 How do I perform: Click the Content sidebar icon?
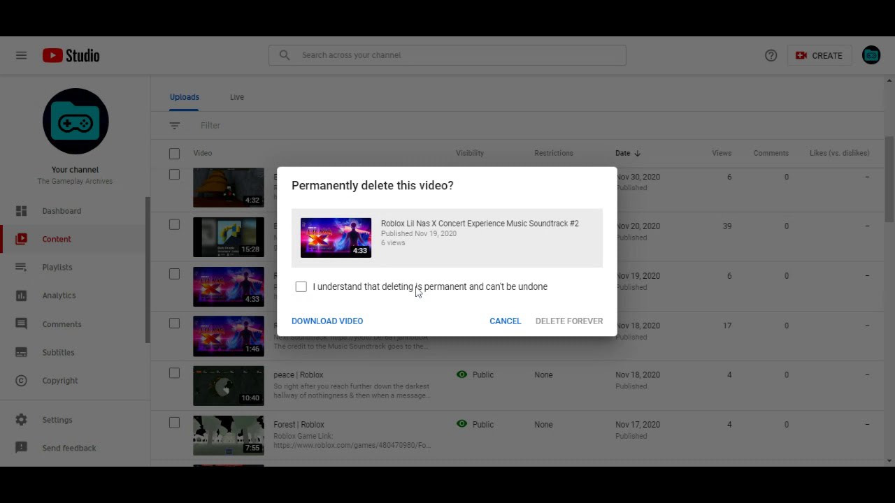click(x=21, y=239)
